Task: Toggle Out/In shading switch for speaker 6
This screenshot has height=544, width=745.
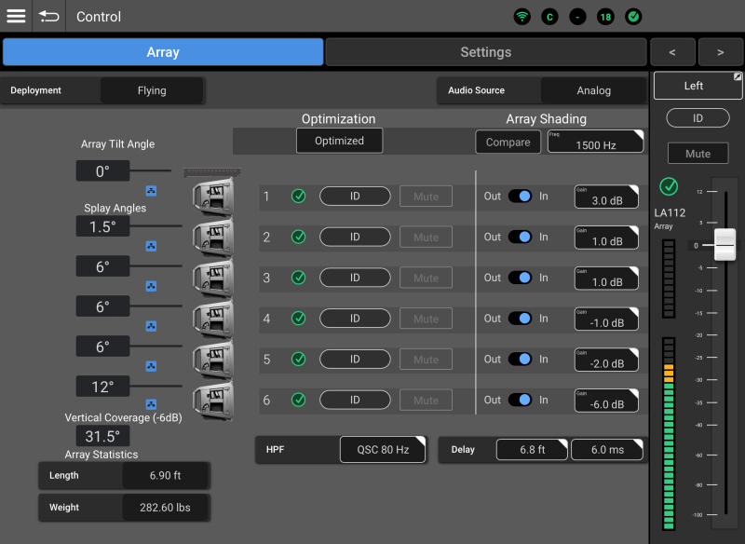Action: coord(520,400)
